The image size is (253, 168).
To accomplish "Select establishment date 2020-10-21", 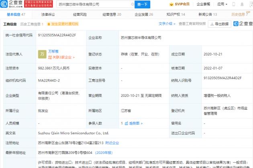I will [x=213, y=54].
